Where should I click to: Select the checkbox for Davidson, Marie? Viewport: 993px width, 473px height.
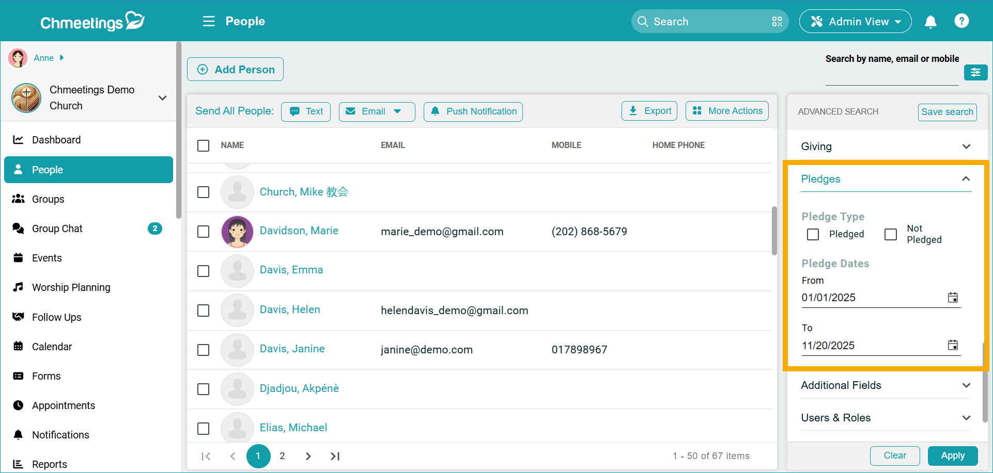point(204,232)
